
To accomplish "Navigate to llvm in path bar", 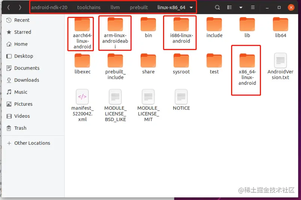I will pos(115,7).
